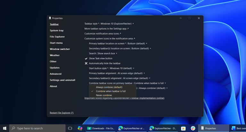
Task: Expand Taskbar style dropdown
Action: [109, 24]
